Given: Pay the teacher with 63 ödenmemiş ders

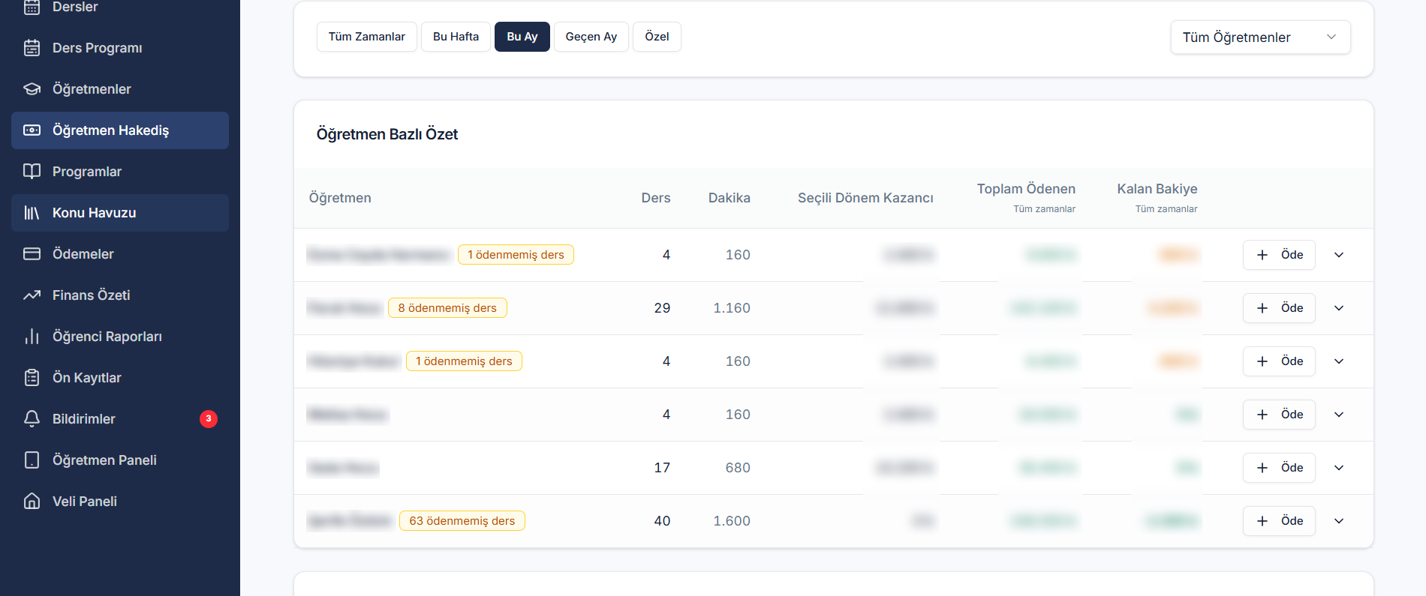Looking at the screenshot, I should (x=1279, y=521).
